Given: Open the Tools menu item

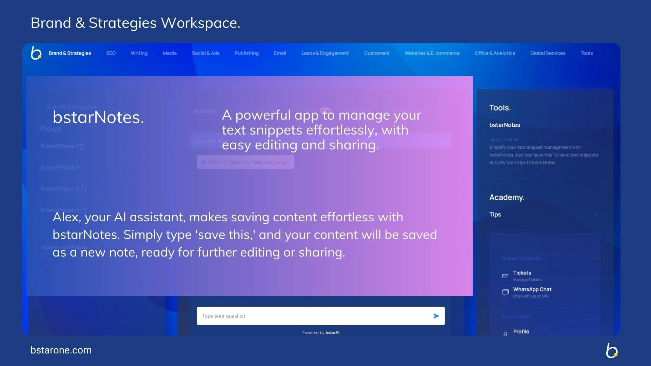Looking at the screenshot, I should 586,53.
